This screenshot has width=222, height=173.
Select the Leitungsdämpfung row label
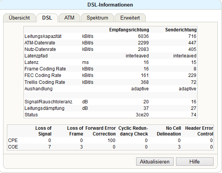point(44,108)
